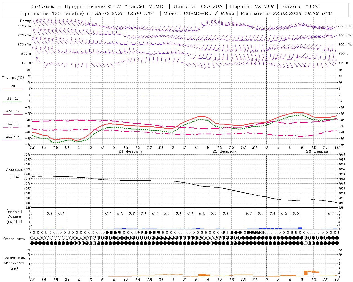Click the Давление pressure panel label
Viewport: 353px width, 282px height.
(14, 170)
